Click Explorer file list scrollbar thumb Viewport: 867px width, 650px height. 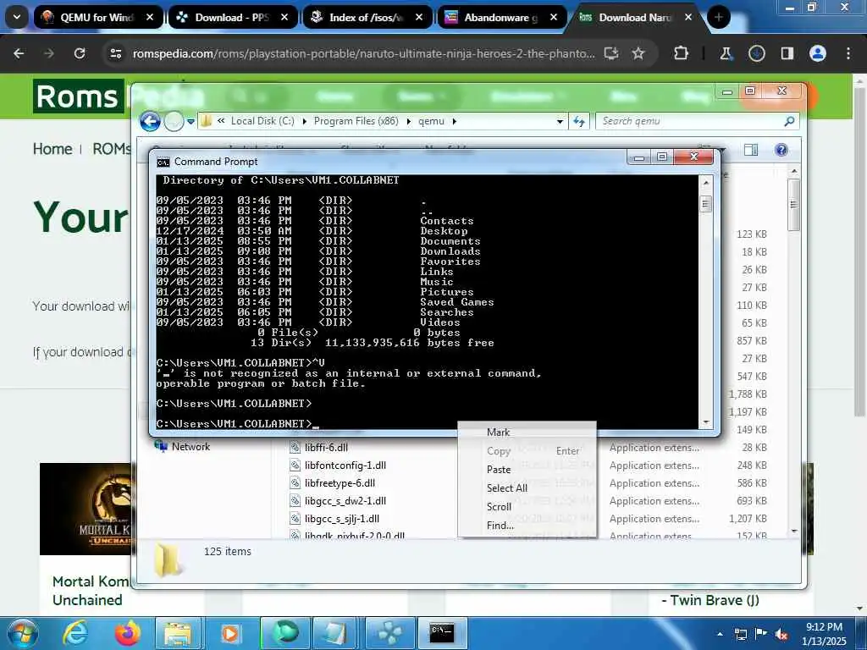[793, 205]
